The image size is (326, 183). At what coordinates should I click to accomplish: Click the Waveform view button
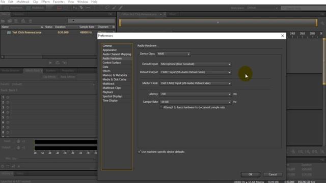click(x=14, y=8)
